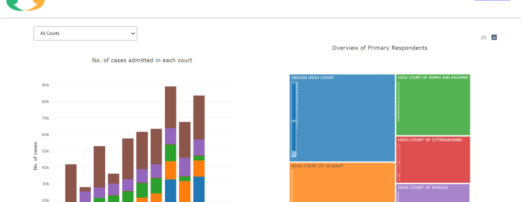The image size is (521, 202).
Task: Click the 50k y-axis tick label
Action: coord(46,151)
